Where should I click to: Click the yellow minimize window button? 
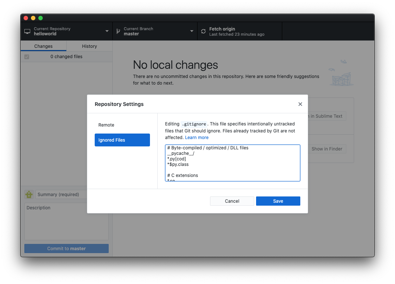coord(33,18)
